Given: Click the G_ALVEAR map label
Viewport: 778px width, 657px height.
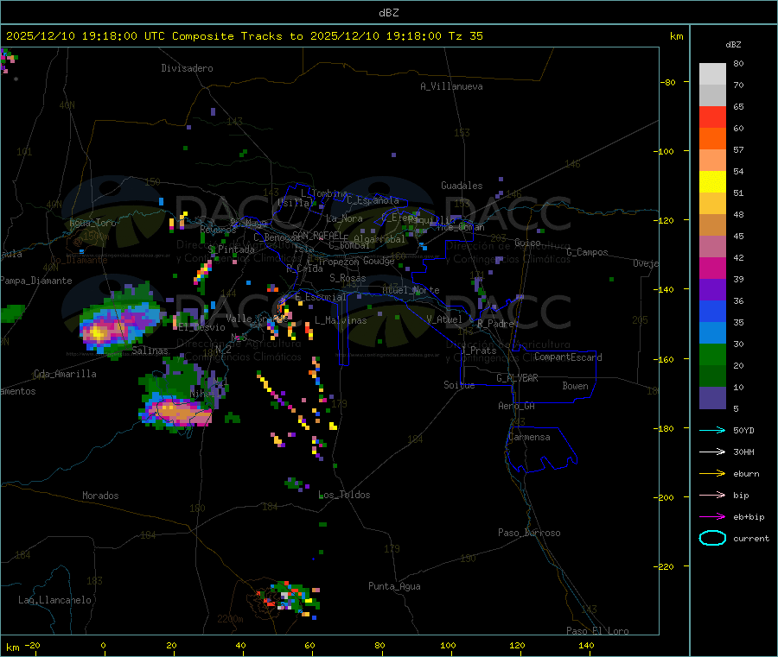Looking at the screenshot, I should point(518,378).
